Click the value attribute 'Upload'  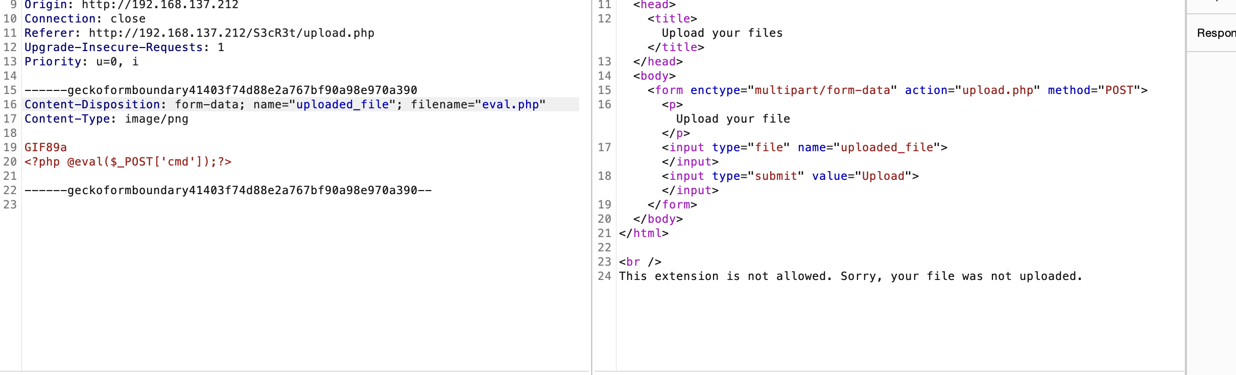click(883, 176)
